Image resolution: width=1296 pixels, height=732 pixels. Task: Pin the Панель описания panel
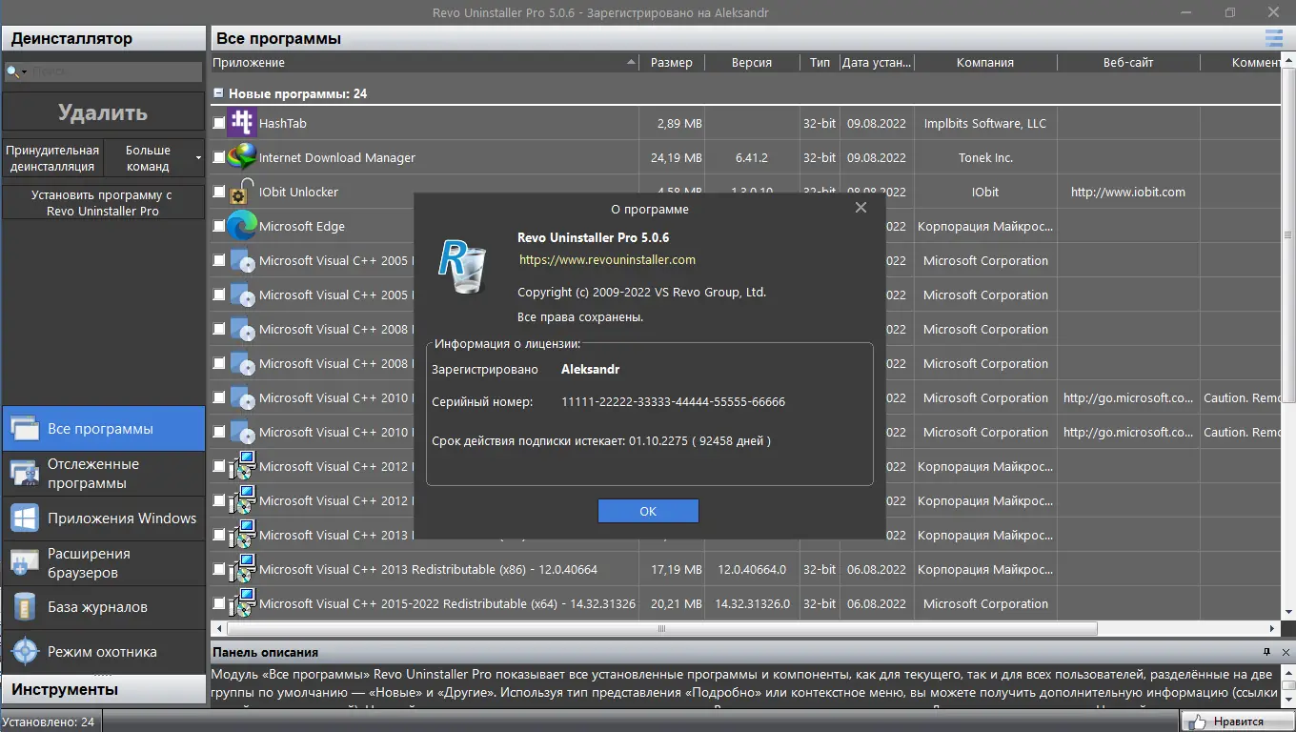point(1266,652)
